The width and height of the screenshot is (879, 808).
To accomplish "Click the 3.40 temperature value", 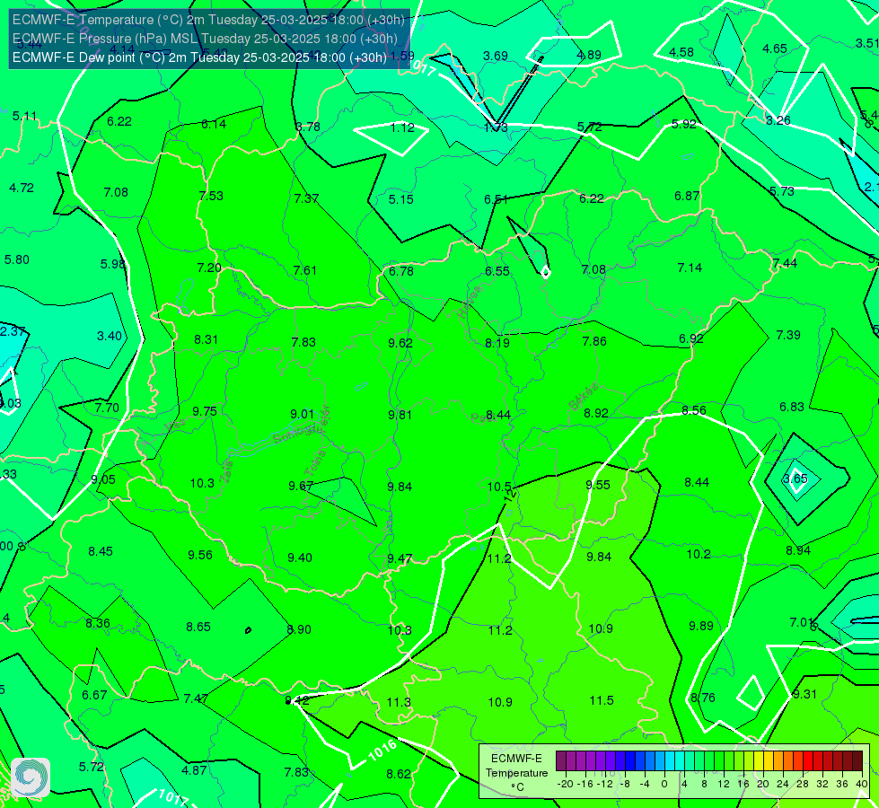I will [110, 336].
